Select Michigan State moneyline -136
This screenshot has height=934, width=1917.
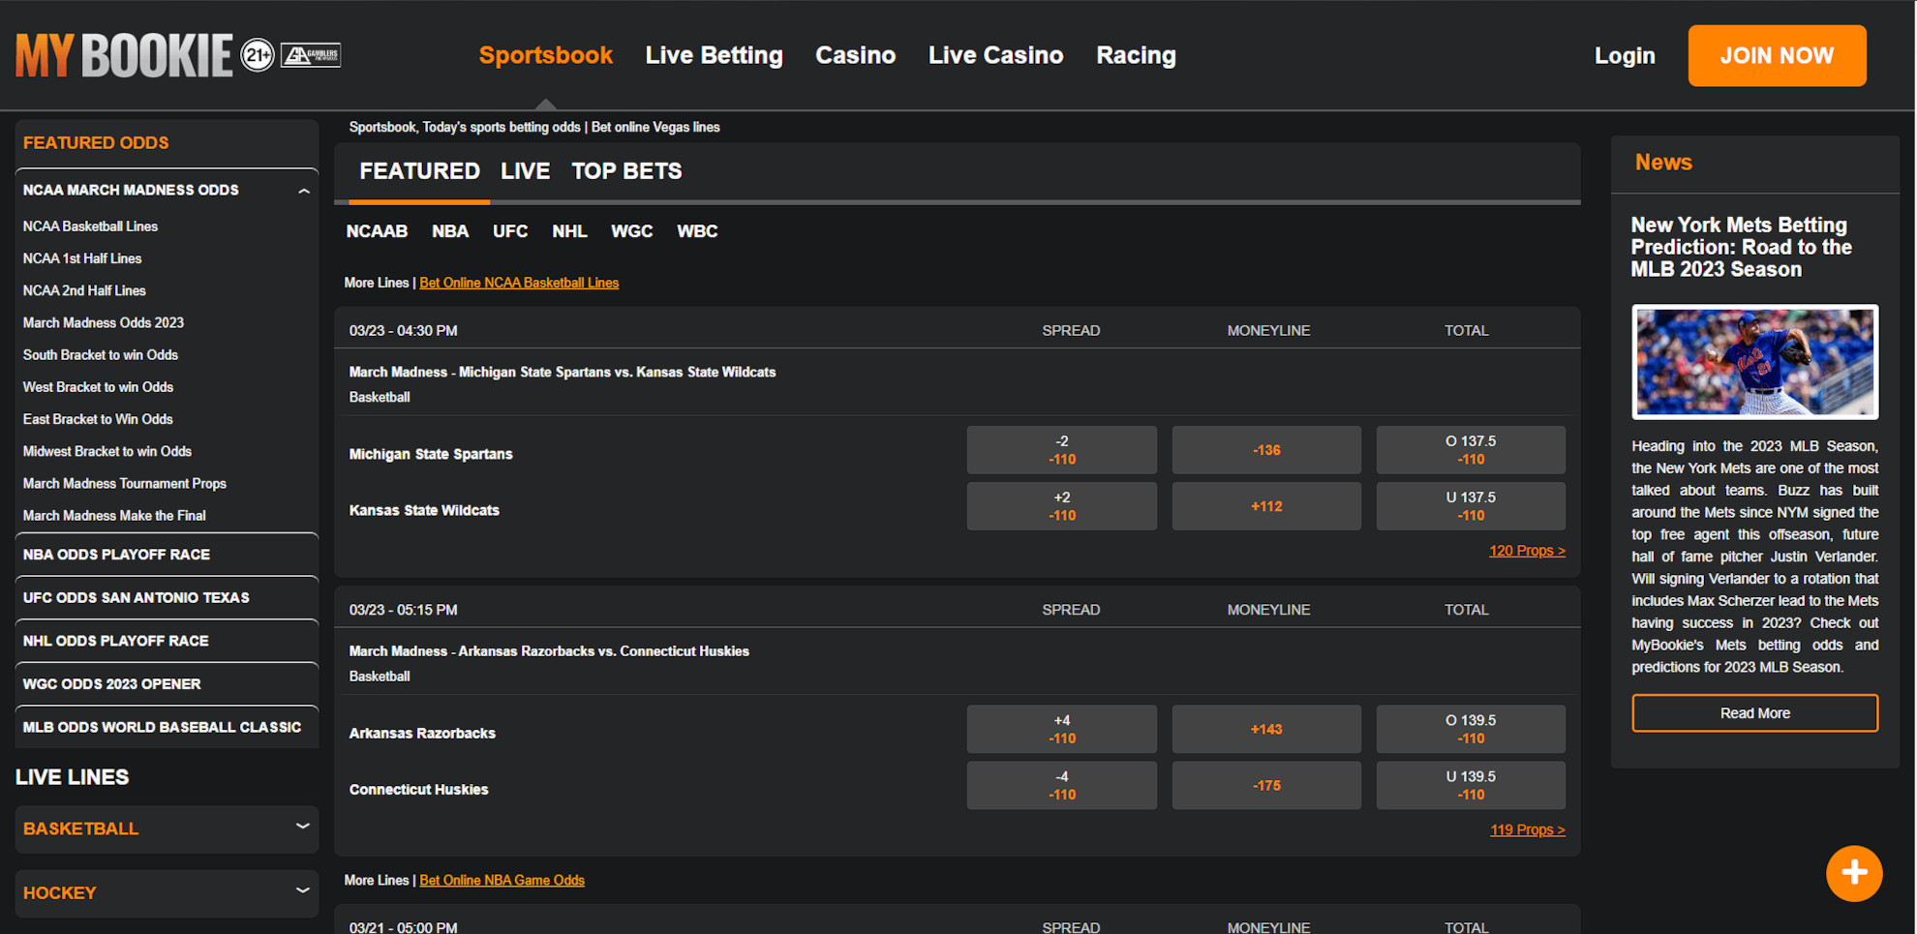click(x=1266, y=450)
